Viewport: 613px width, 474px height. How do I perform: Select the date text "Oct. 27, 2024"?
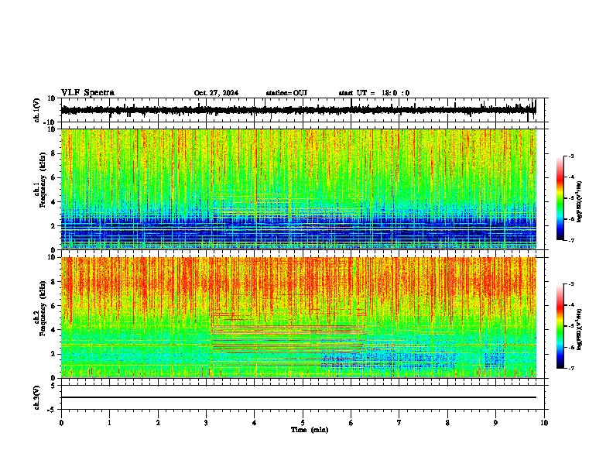pos(216,93)
